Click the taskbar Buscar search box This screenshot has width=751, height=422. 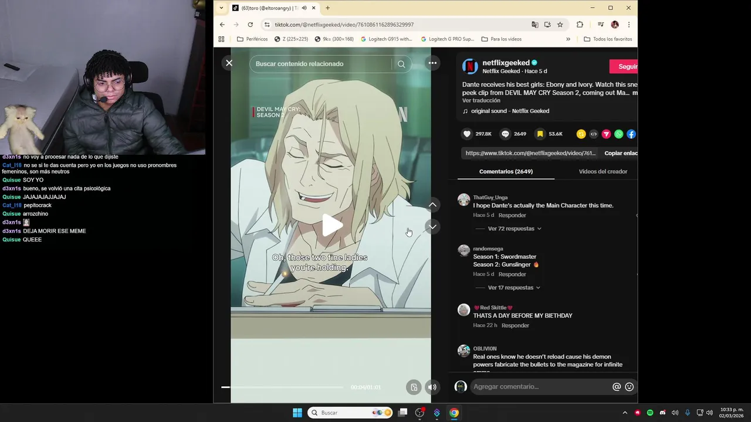click(351, 413)
